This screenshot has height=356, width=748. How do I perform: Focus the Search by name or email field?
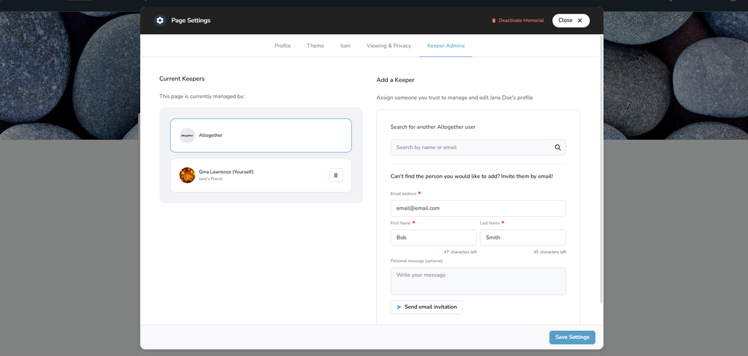point(472,148)
